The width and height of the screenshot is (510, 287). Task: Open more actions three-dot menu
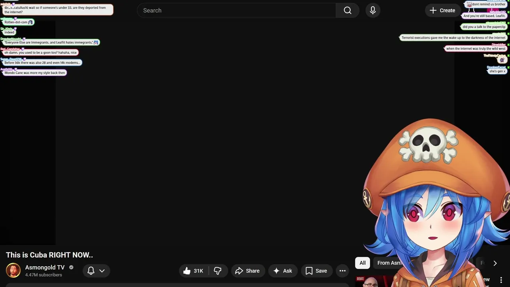click(x=342, y=271)
